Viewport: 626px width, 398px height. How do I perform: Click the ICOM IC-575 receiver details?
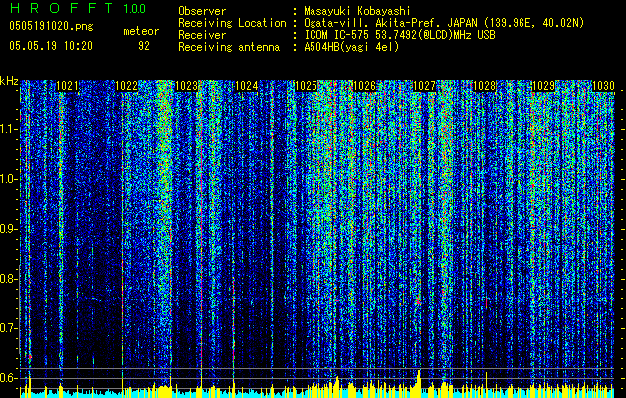399,35
